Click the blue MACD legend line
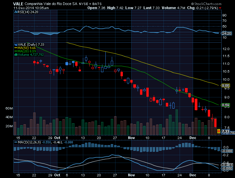235x178 pixels. (x=16, y=142)
